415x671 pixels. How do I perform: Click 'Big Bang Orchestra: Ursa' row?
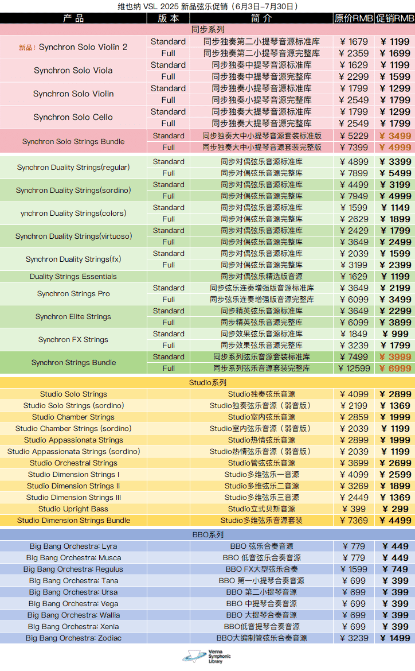point(207,592)
